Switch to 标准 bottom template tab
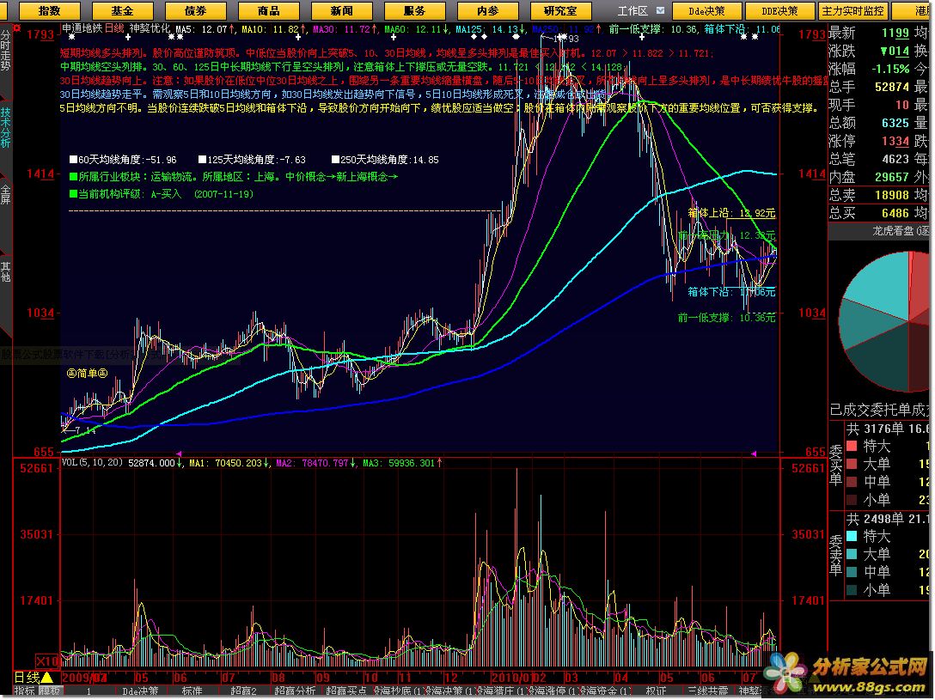Viewport: 935px width, 700px height. [x=192, y=691]
